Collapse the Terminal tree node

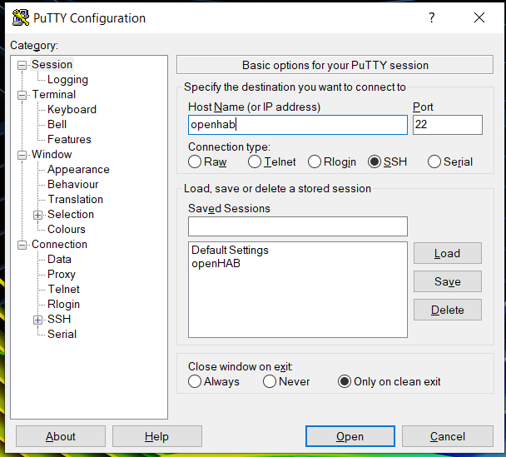pyautogui.click(x=22, y=95)
